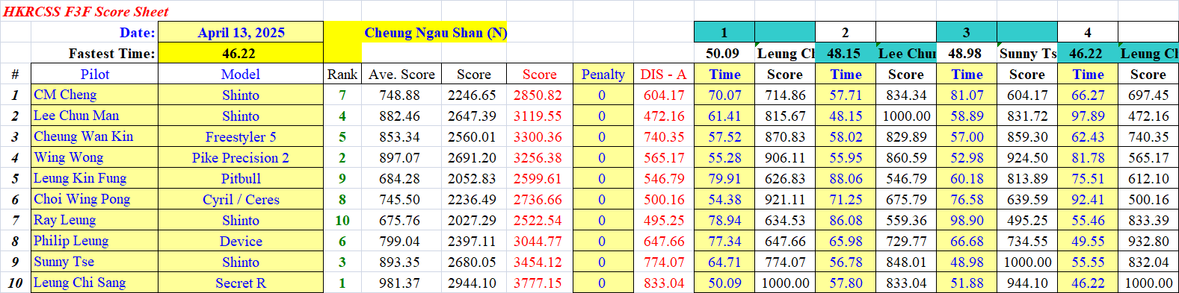This screenshot has width=1179, height=293.
Task: Select model cell Pike Precision 2
Action: tap(241, 157)
